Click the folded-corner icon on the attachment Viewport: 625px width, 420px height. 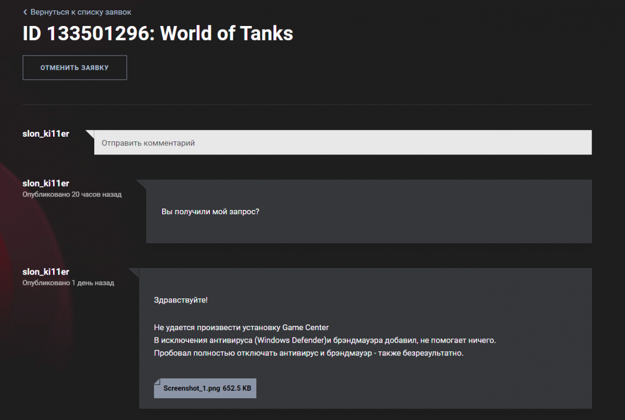pyautogui.click(x=157, y=383)
